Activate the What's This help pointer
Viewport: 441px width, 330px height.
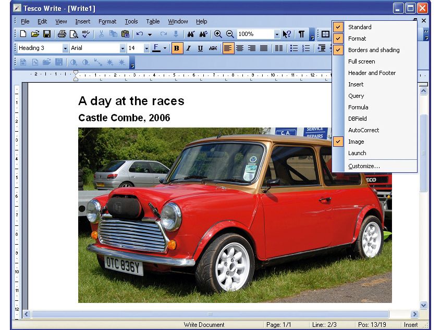287,34
